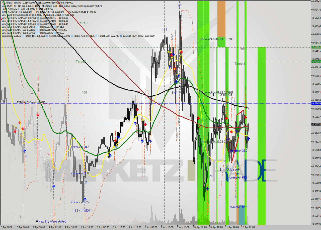Screen dimensions: 321x230
Task: Click the current price 0.58790 tag
Action: [x=316, y=124]
